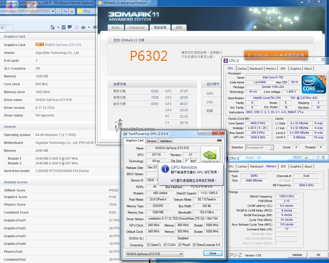Switch to the Advanced tab in 3DMark 11
Viewport: 329px width, 263px height.
[x=137, y=28]
